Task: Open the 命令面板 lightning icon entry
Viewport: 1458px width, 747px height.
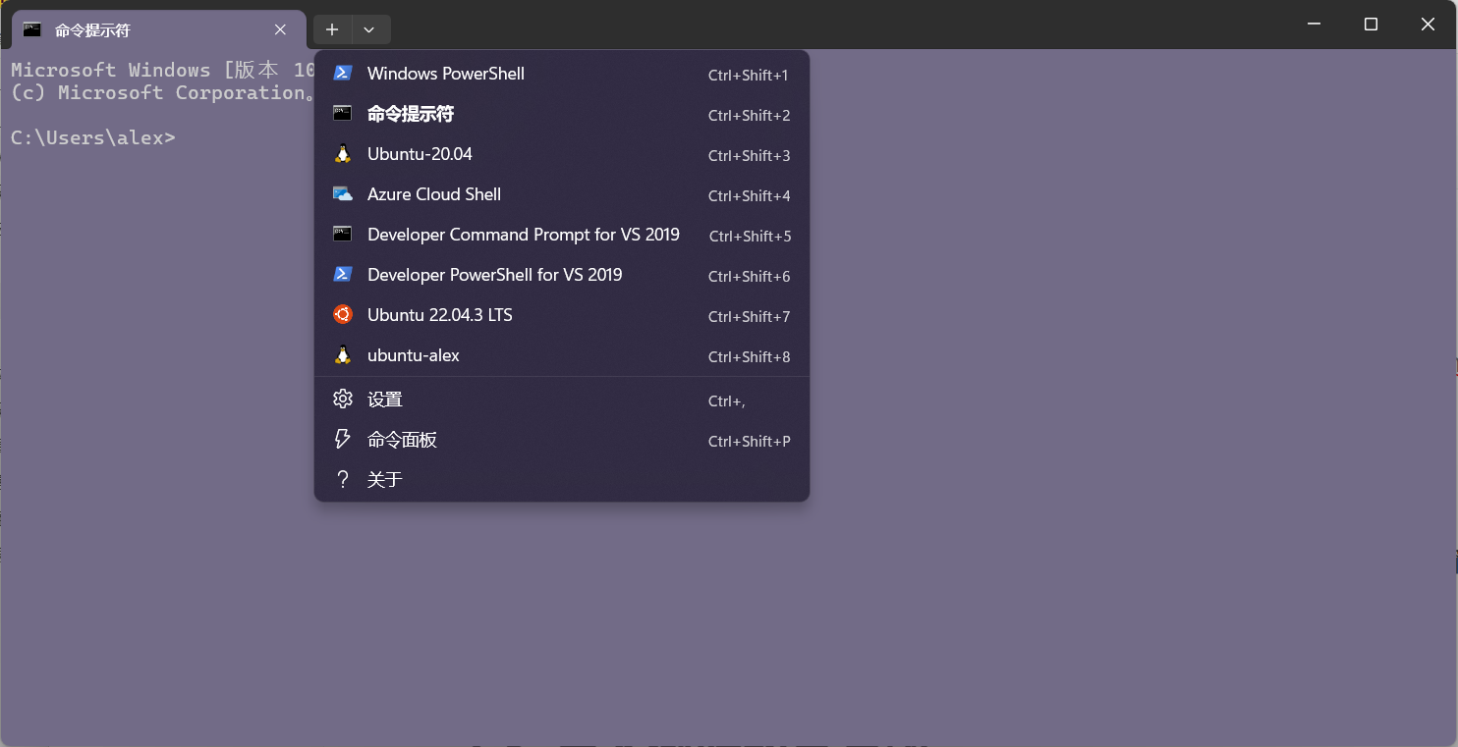Action: point(342,439)
